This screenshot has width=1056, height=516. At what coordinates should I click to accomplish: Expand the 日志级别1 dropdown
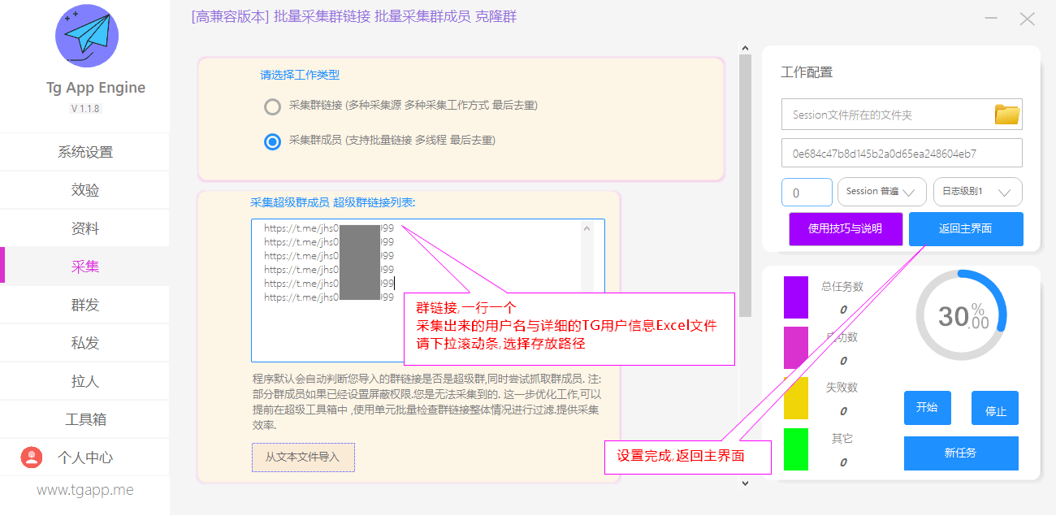coord(977,192)
